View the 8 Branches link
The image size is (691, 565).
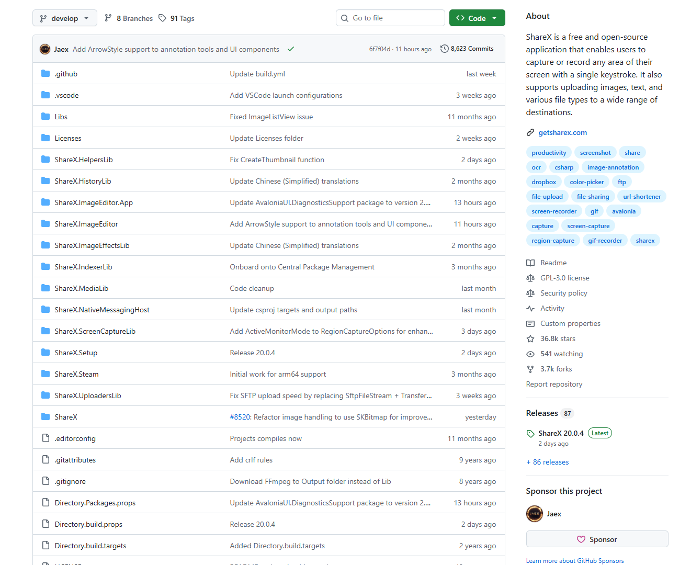pyautogui.click(x=129, y=18)
